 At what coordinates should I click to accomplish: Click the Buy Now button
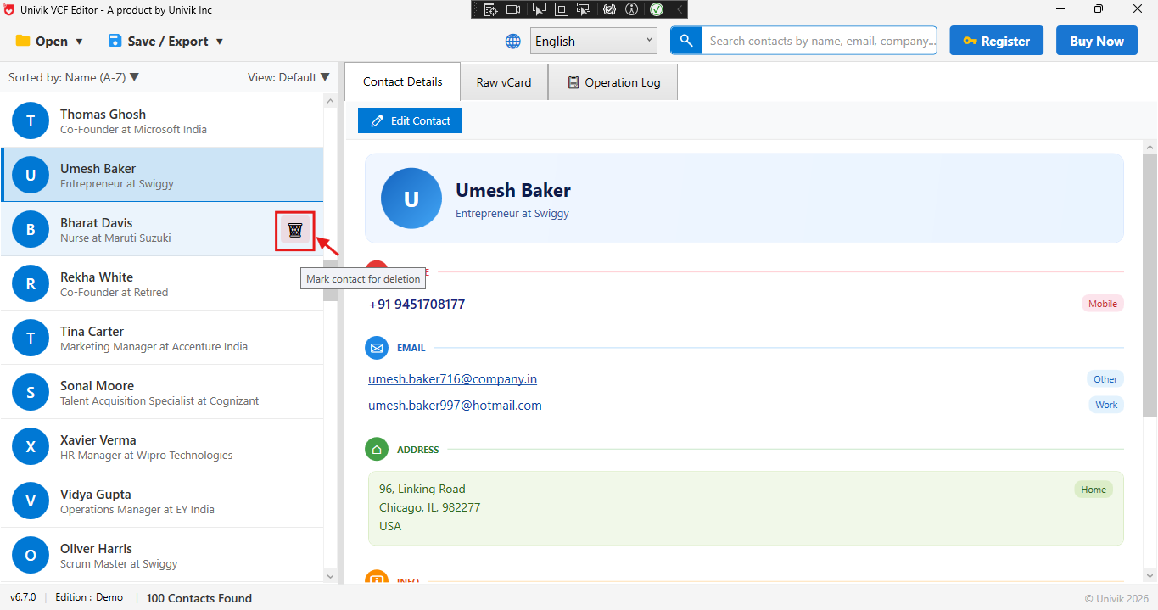1097,41
